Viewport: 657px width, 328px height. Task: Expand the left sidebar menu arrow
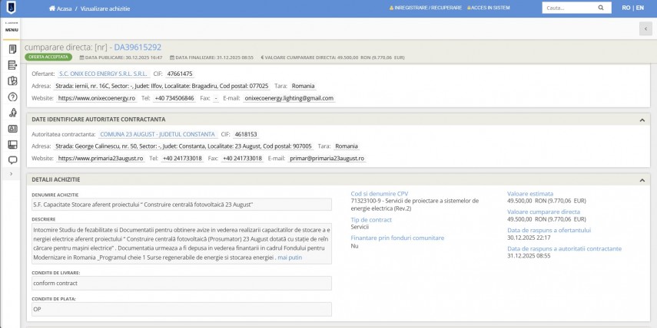point(12,175)
